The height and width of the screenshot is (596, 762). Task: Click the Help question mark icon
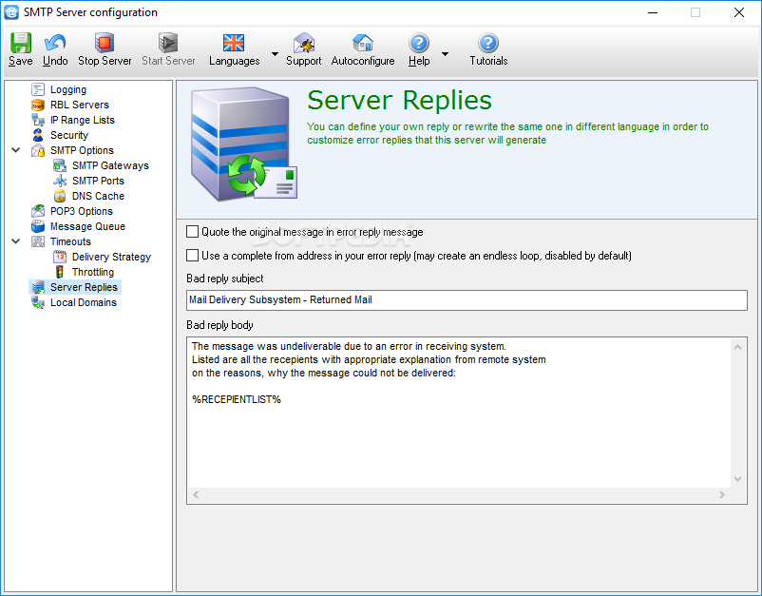pyautogui.click(x=419, y=43)
